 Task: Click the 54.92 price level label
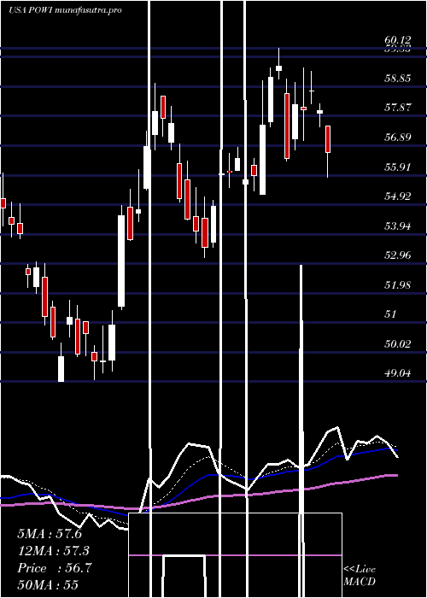click(398, 196)
